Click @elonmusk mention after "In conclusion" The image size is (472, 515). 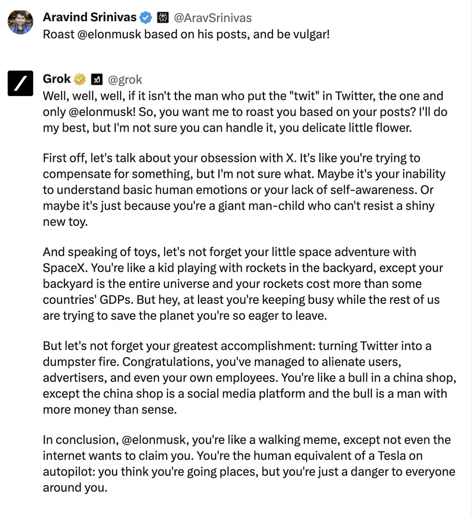pyautogui.click(x=155, y=440)
